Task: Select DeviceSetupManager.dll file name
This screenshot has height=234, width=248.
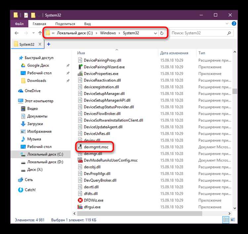Action: coord(104,94)
